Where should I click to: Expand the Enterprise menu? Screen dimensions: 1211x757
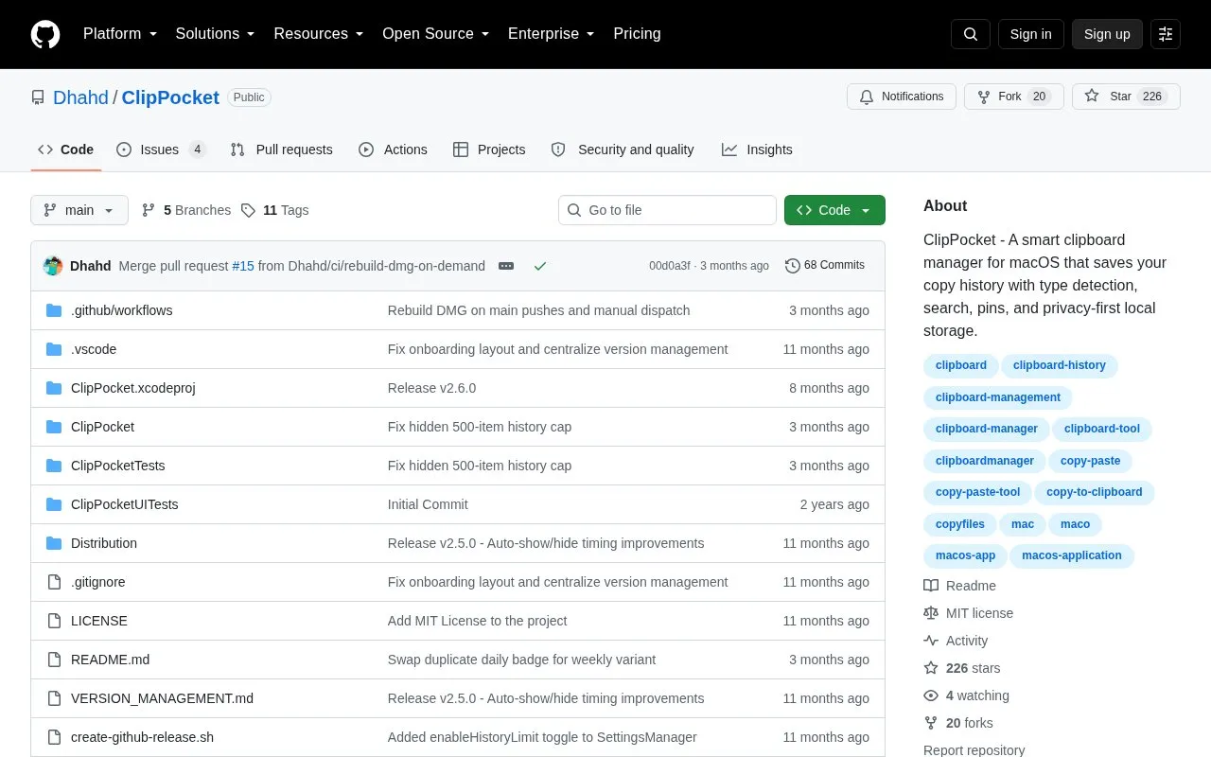(x=552, y=34)
